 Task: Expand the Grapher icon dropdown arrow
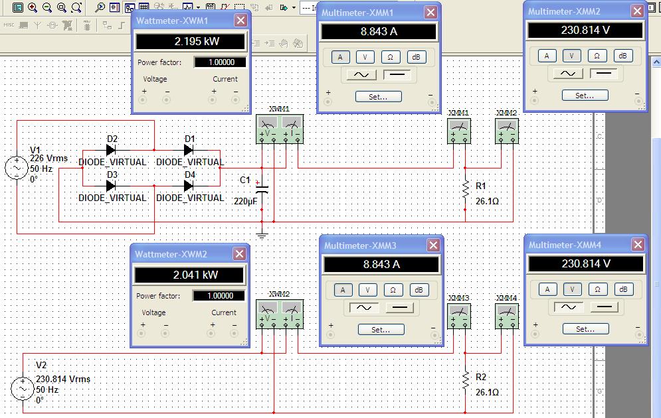[x=198, y=7]
